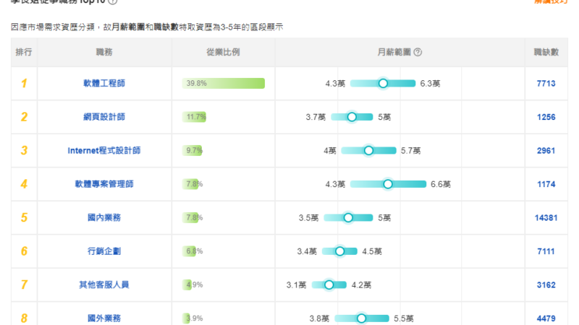Click the salary slider handle for 軟體工程師
Image resolution: width=579 pixels, height=325 pixels.
383,84
